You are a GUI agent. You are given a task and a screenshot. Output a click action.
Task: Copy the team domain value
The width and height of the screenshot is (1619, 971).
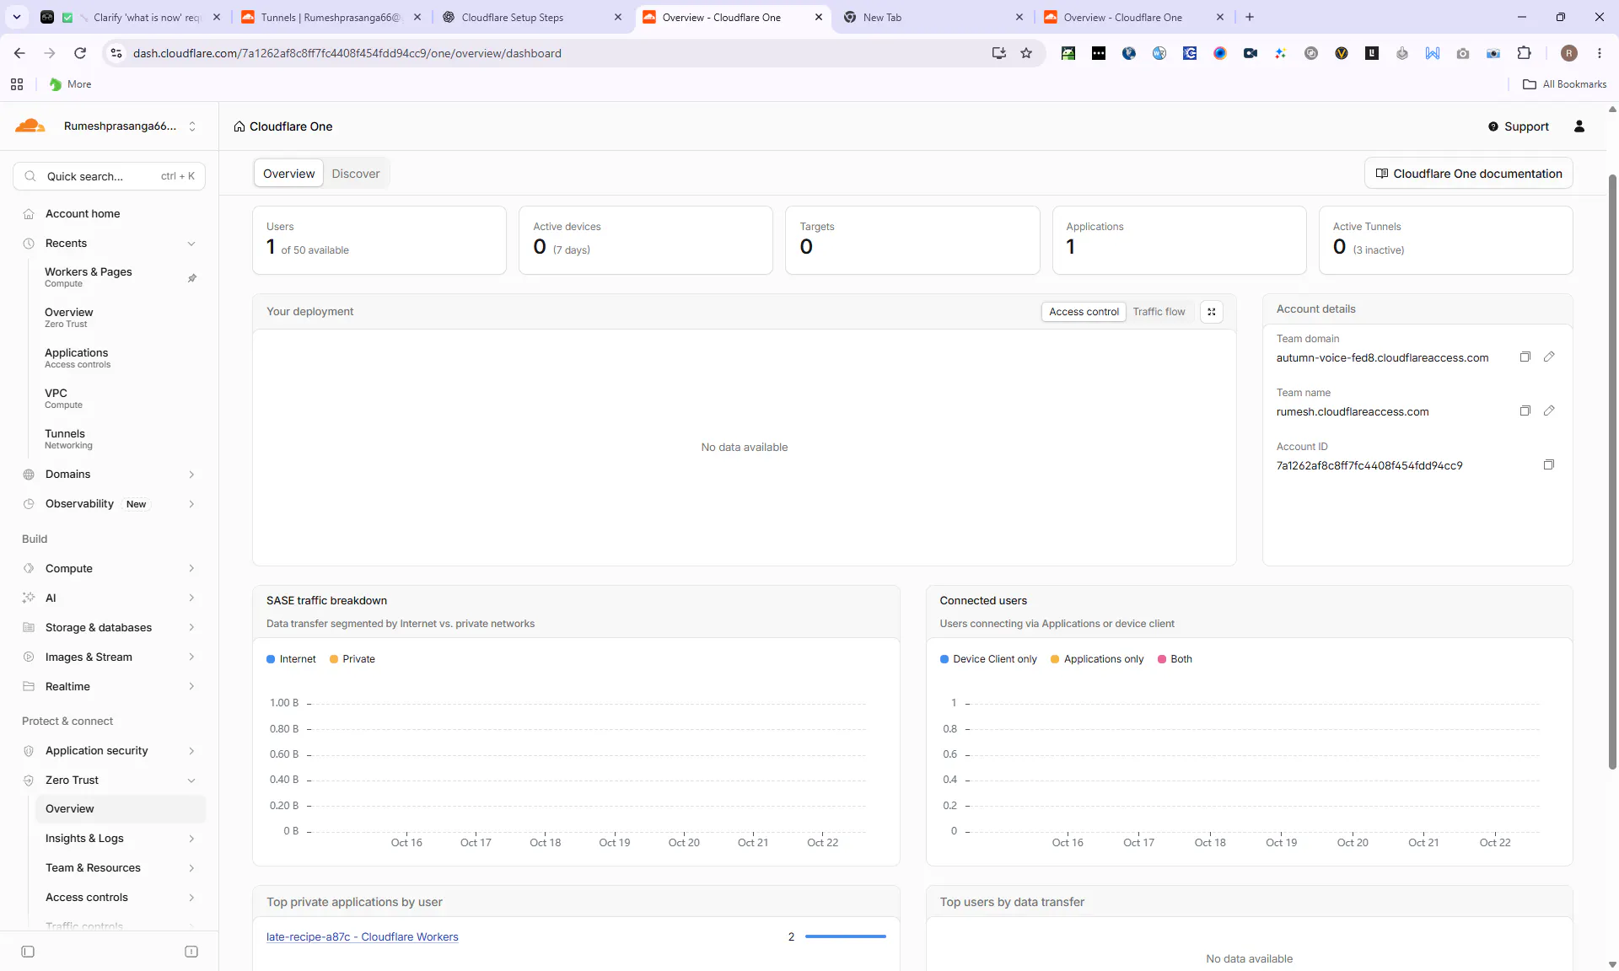point(1525,357)
